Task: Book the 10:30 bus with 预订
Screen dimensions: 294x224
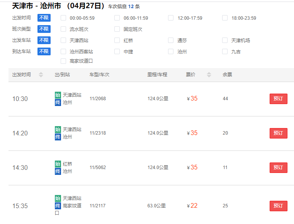Action: click(x=278, y=99)
